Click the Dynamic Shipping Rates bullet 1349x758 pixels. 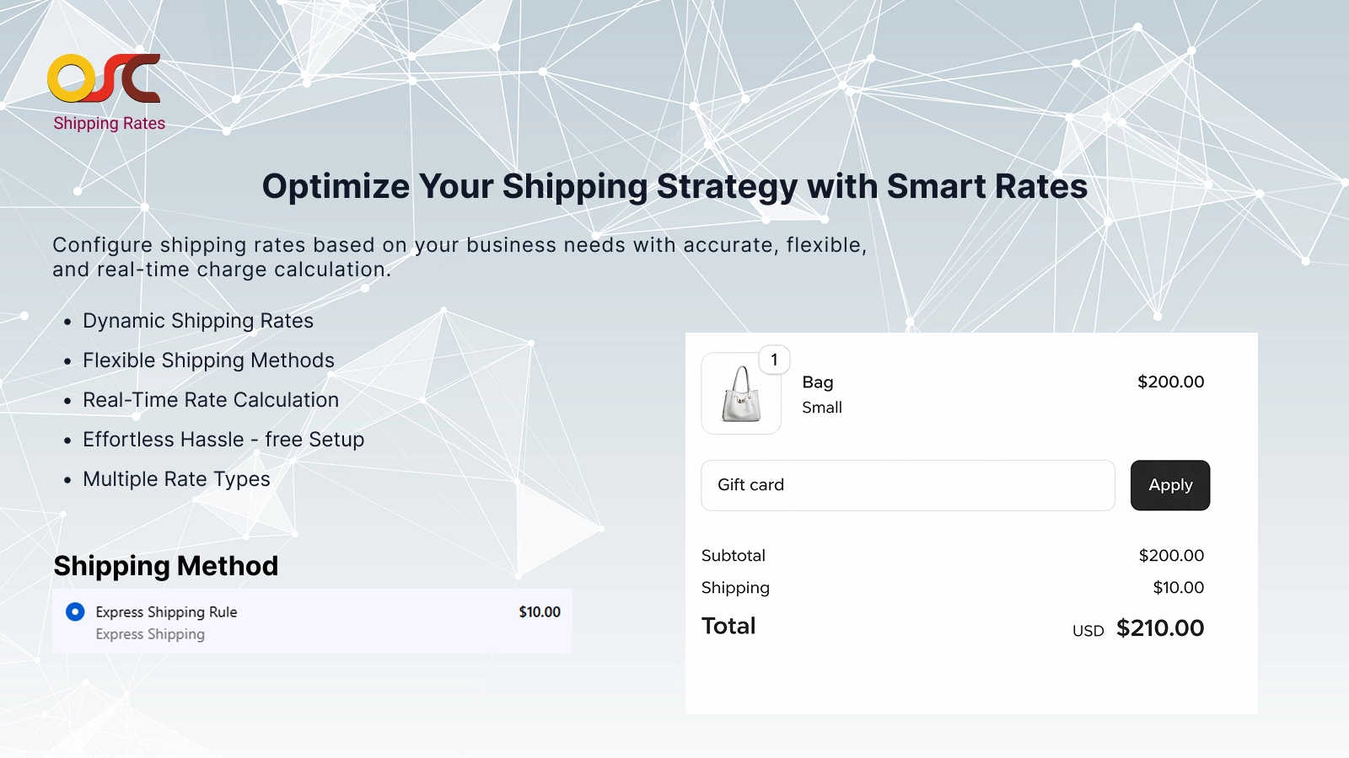point(197,321)
